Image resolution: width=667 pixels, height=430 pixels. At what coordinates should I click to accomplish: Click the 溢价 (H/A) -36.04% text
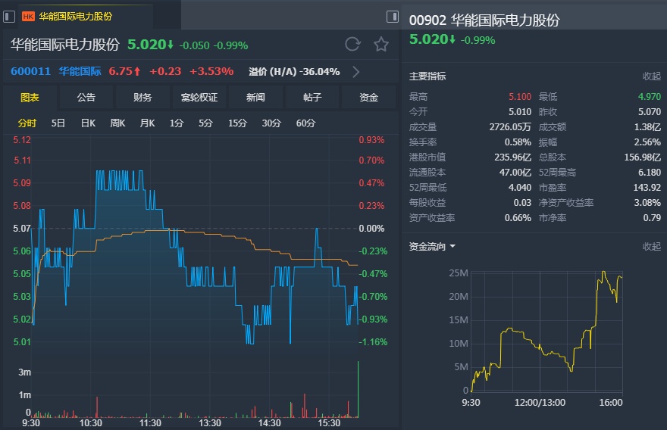294,72
